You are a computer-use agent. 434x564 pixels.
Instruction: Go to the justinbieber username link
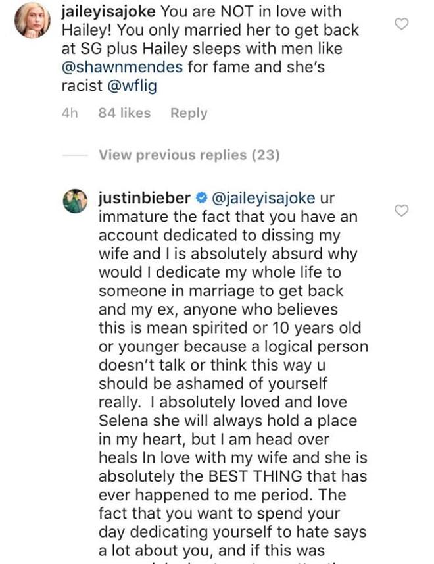[145, 198]
